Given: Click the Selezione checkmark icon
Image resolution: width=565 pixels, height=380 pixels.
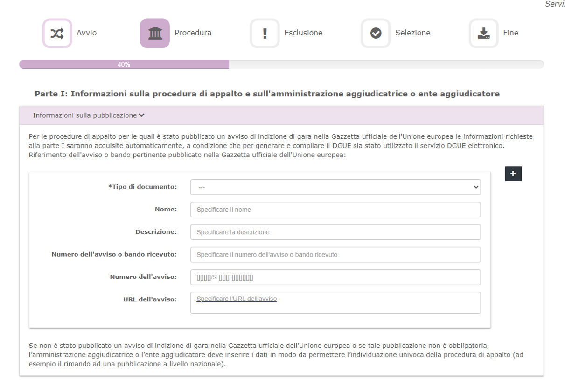Looking at the screenshot, I should pyautogui.click(x=376, y=33).
